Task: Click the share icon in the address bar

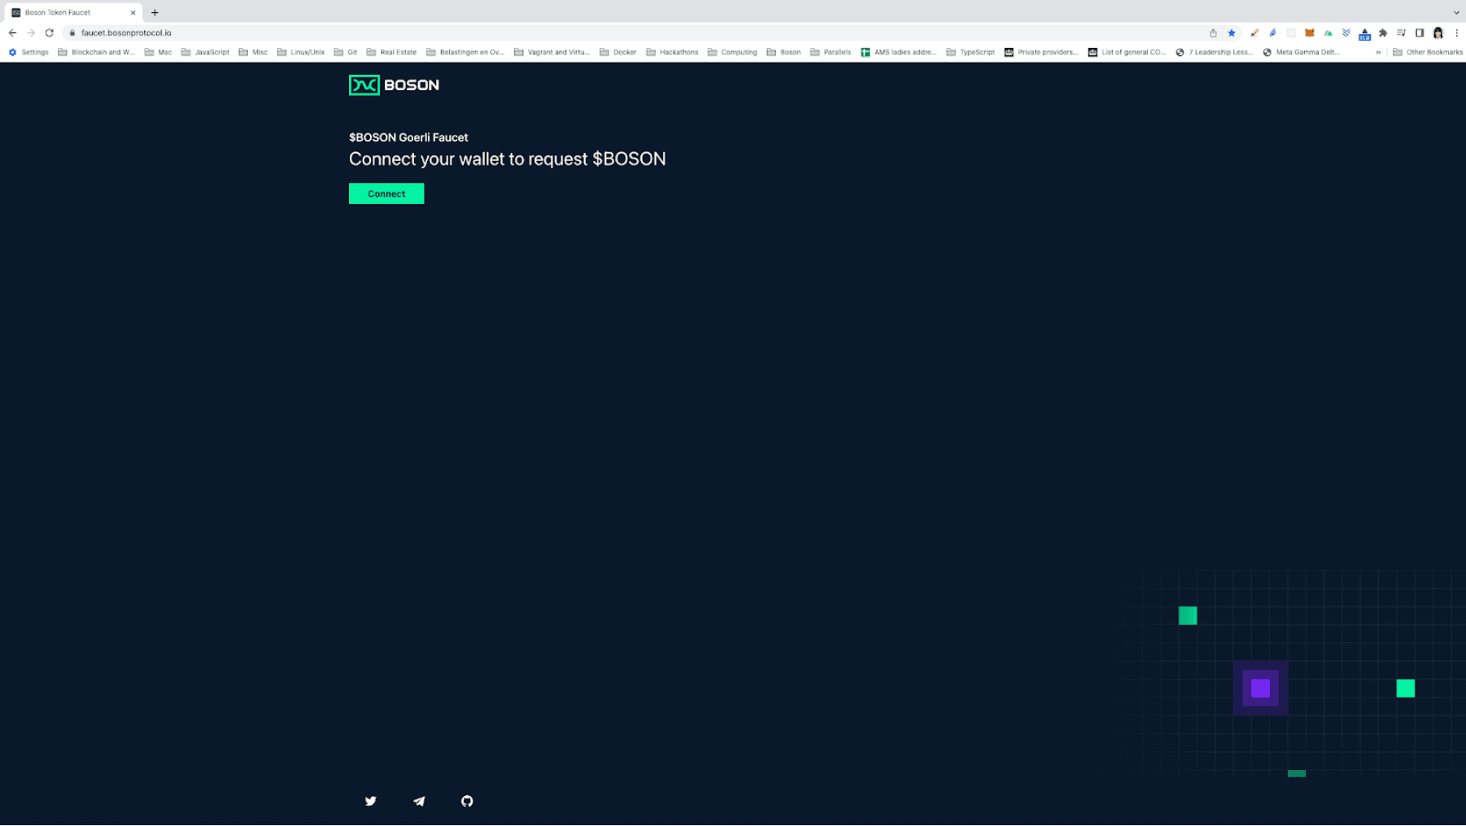Action: (x=1214, y=33)
